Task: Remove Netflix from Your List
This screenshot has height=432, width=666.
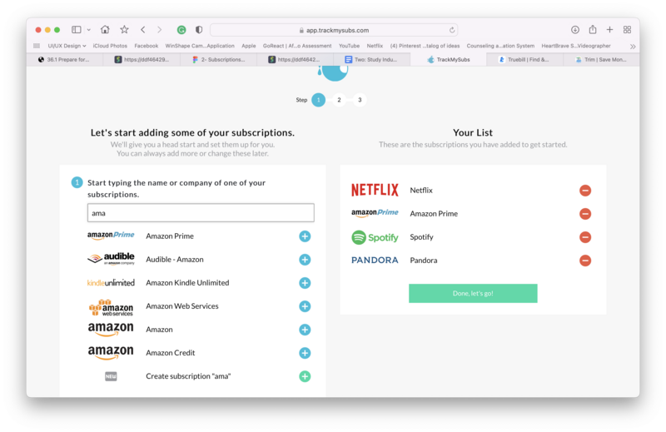Action: [x=585, y=191]
